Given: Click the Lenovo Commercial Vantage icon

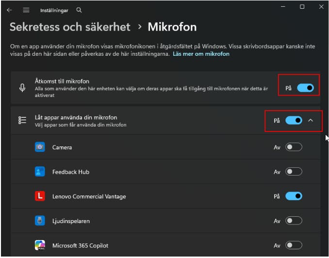Looking at the screenshot, I should point(40,196).
